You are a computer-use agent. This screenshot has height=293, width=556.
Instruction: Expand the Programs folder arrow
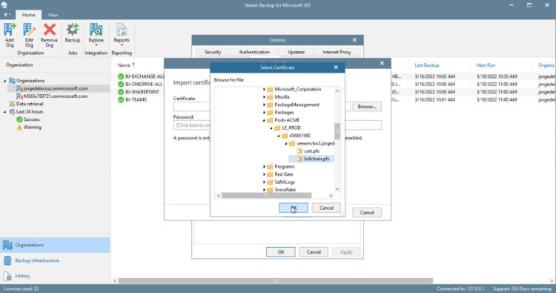(264, 167)
